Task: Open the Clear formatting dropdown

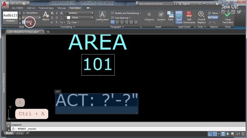Action: (x=73, y=22)
